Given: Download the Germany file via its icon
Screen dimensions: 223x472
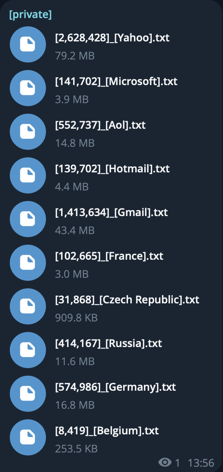Looking at the screenshot, I should tap(28, 394).
